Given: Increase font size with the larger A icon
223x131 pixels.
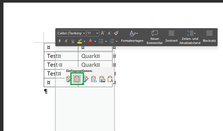Looking at the screenshot, I should pyautogui.click(x=103, y=33).
